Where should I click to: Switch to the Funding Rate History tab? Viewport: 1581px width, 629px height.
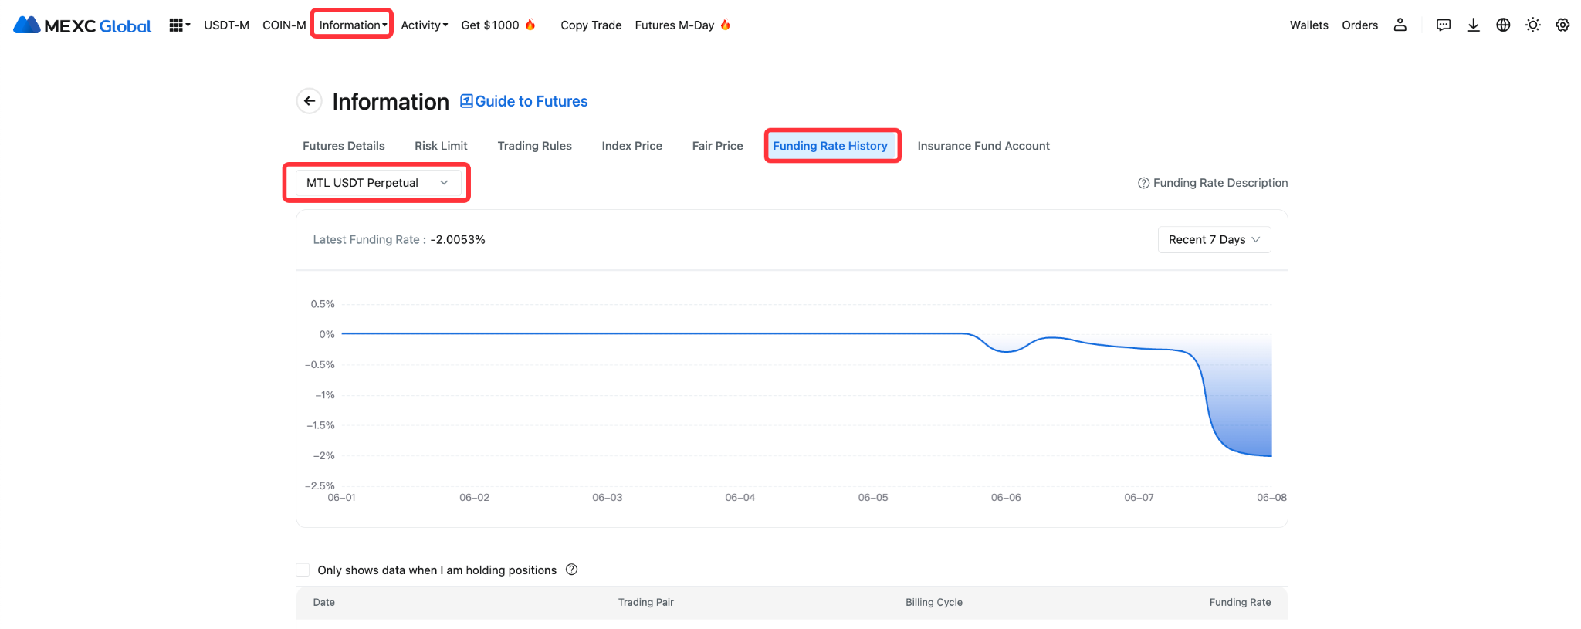pyautogui.click(x=830, y=146)
